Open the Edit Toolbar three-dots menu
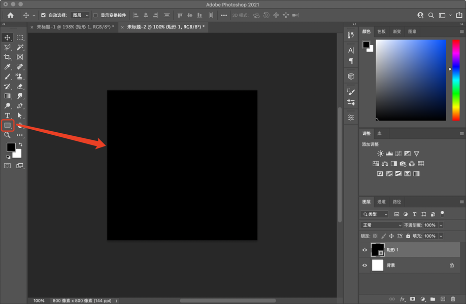Screen dimensions: 466x304 pos(20,135)
